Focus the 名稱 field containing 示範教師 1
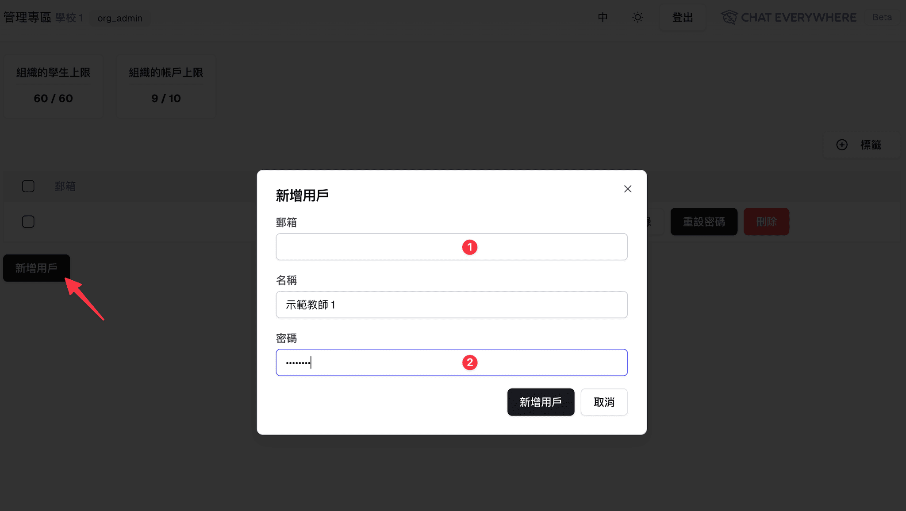906x511 pixels. [451, 305]
